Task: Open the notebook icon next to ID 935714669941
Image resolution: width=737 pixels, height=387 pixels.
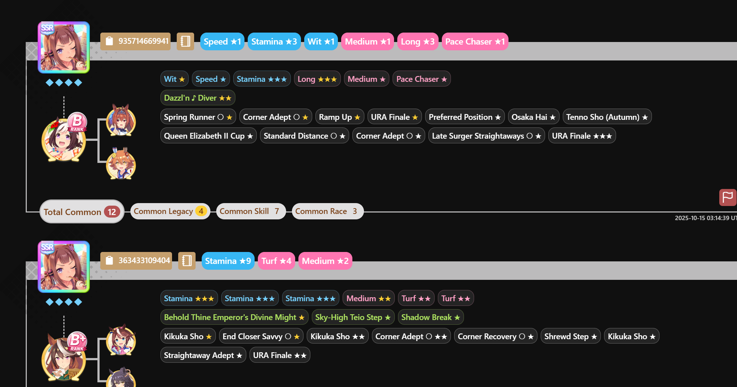Action: point(185,41)
